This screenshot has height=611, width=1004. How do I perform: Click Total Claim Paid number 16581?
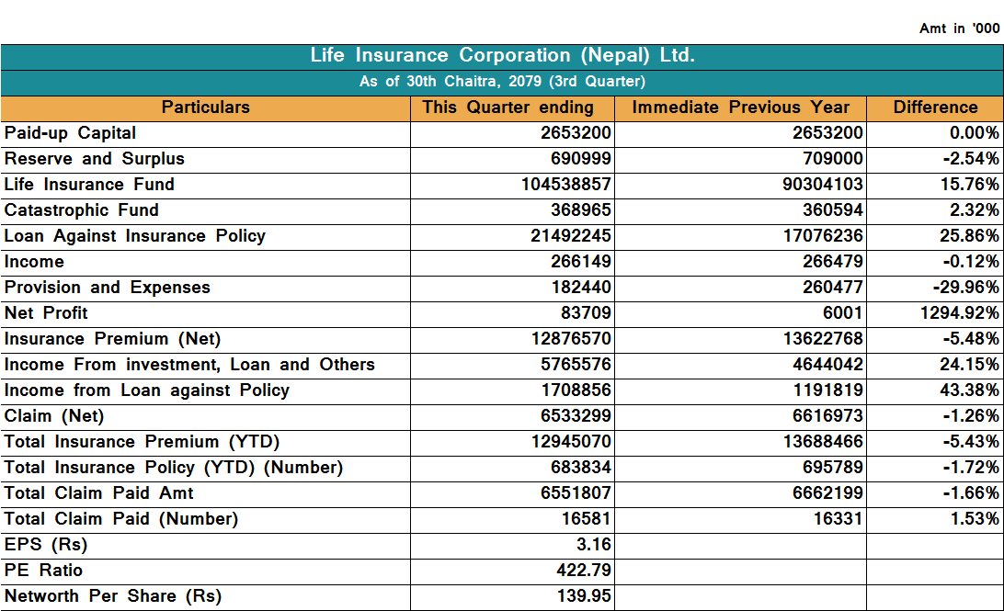point(587,519)
